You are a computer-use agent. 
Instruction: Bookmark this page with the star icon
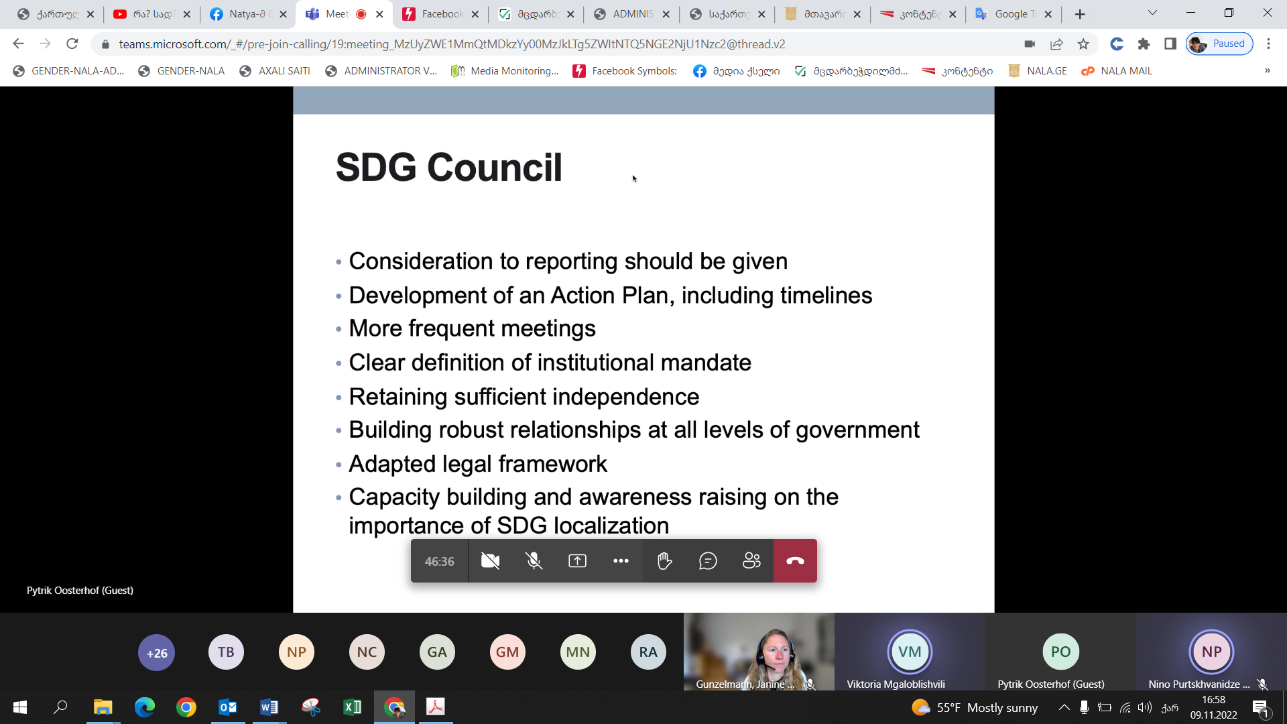click(x=1083, y=44)
